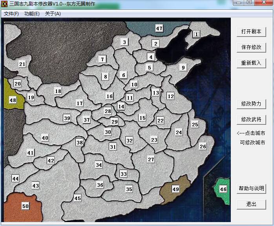The image size is (274, 226).
Task: Select city 40 on the map
Action: (x=45, y=138)
